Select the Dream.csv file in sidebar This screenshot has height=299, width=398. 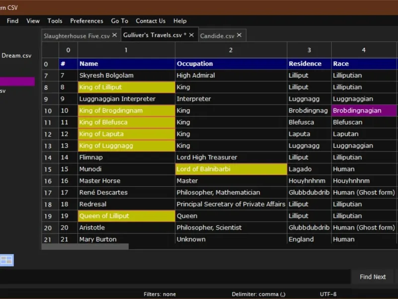pyautogui.click(x=16, y=55)
